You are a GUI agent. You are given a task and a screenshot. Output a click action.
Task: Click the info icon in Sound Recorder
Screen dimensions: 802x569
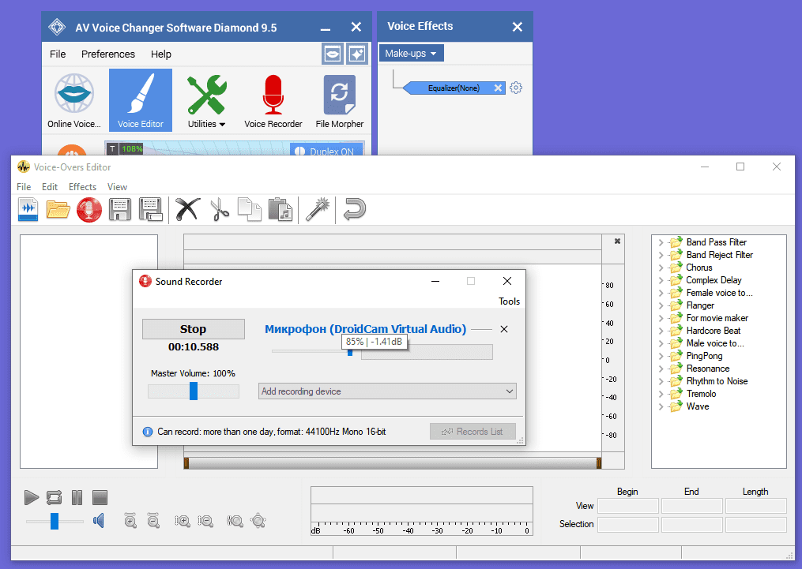pyautogui.click(x=147, y=432)
